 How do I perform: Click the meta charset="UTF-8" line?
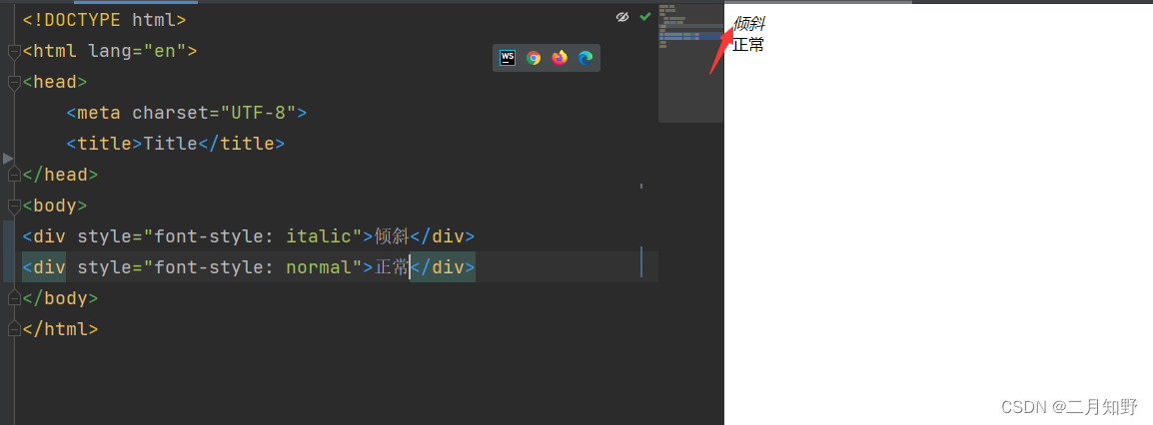click(x=186, y=113)
